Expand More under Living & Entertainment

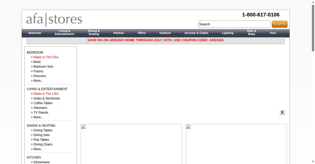[38, 117]
